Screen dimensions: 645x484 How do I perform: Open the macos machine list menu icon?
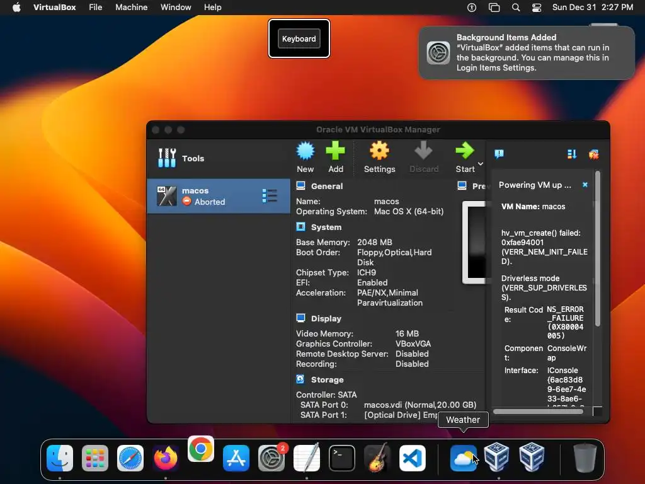[270, 196]
